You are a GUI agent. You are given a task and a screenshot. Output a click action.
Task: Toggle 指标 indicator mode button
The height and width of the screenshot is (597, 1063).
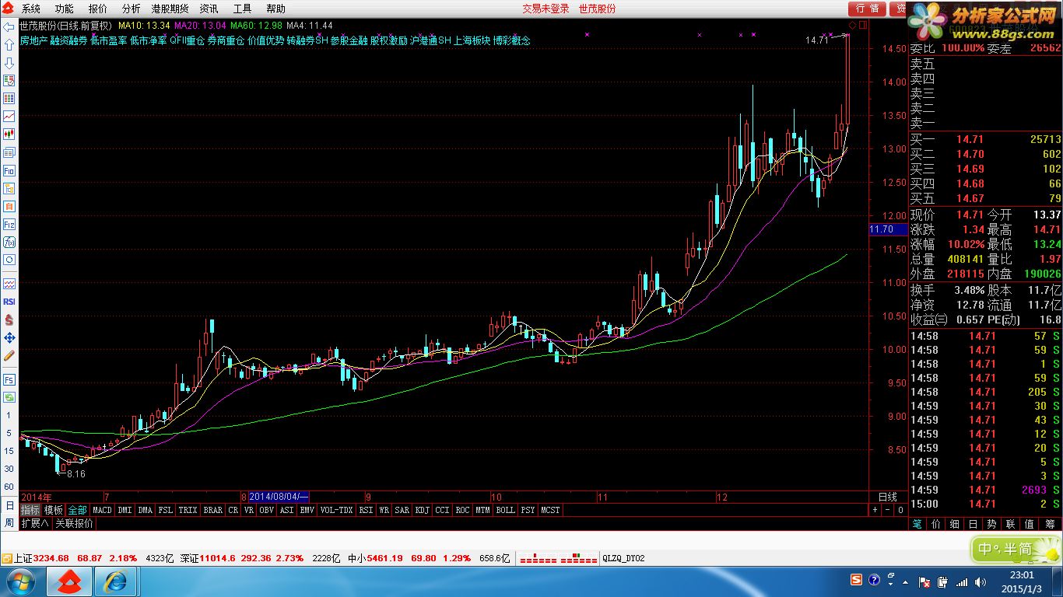click(30, 511)
